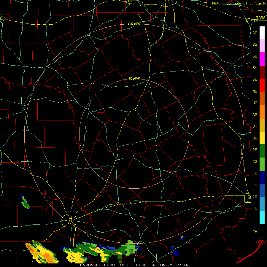Click the legend value "50"
This screenshot has height=267, width=267.
point(255,80)
